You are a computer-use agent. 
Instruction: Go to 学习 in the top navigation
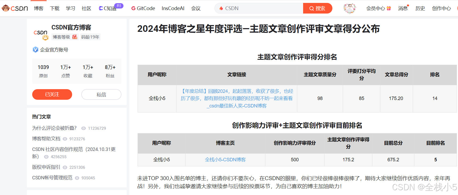[x=71, y=8]
